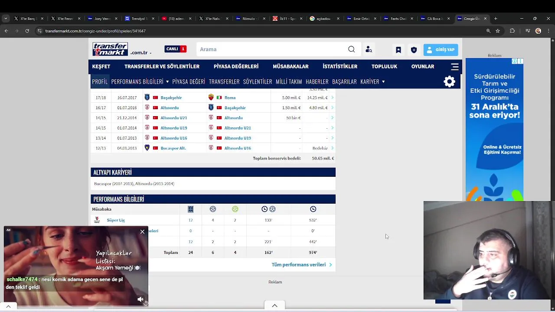Click the goals ball column icon
Image resolution: width=555 pixels, height=312 pixels.
coord(212,209)
